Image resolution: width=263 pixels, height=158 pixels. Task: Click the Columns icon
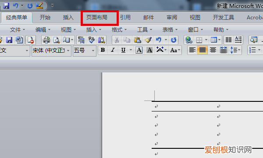pyautogui.click(x=228, y=40)
